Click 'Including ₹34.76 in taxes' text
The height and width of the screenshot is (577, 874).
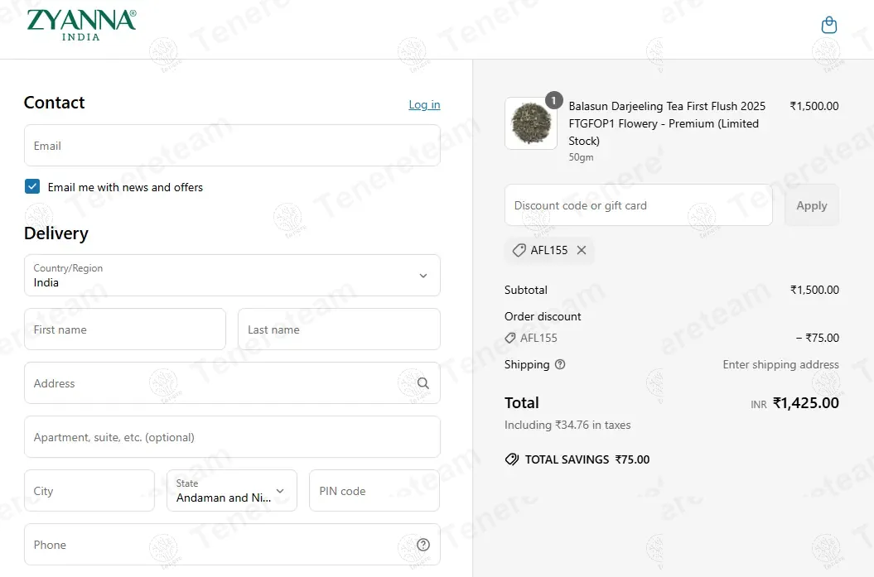(567, 425)
